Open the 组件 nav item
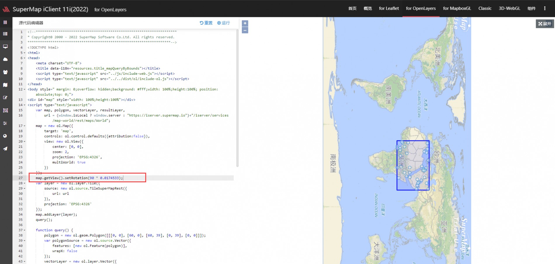This screenshot has height=264, width=555. tap(532, 8)
